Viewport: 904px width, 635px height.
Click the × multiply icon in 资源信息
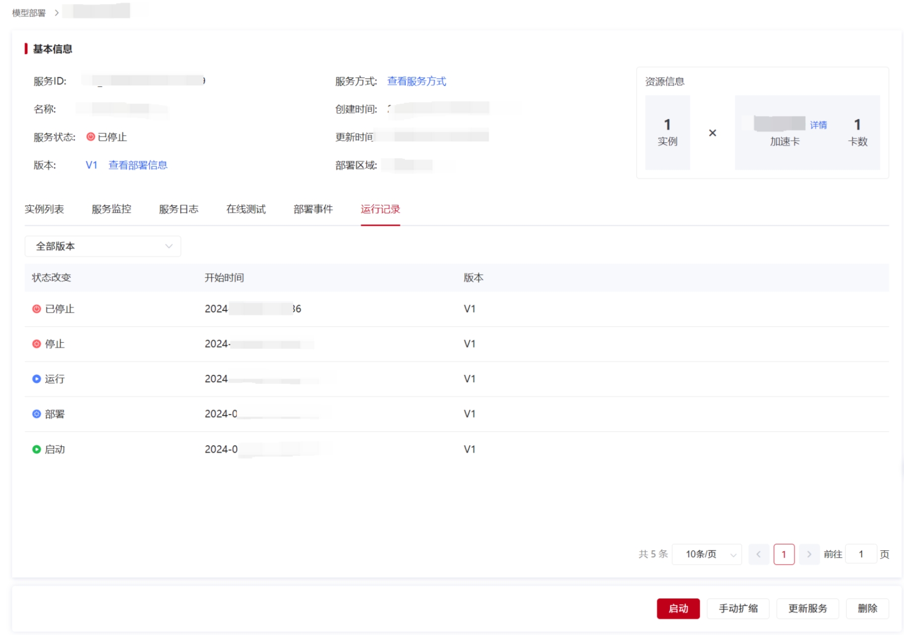[712, 133]
